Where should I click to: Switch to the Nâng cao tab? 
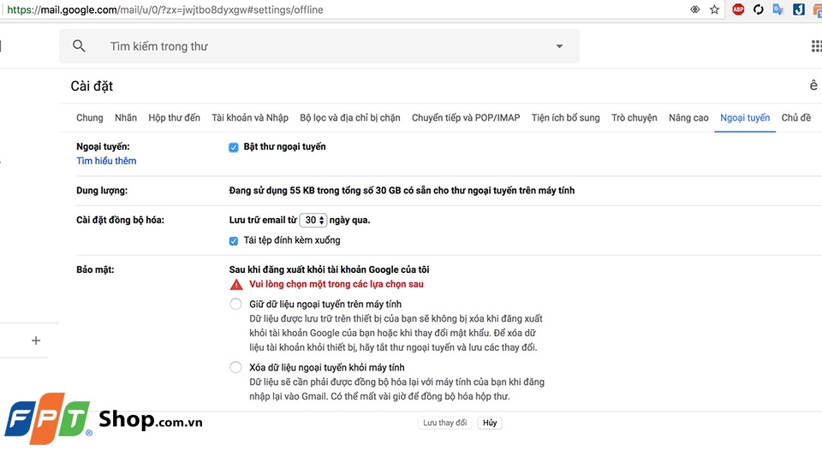pyautogui.click(x=688, y=118)
